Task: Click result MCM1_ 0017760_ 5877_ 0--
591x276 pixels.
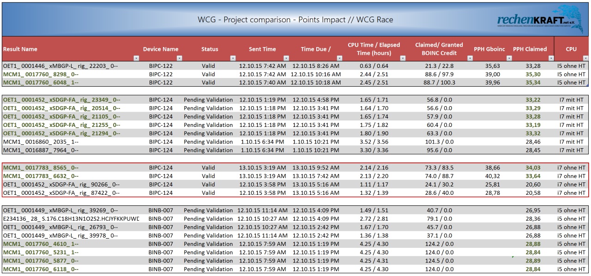Action: 41,261
